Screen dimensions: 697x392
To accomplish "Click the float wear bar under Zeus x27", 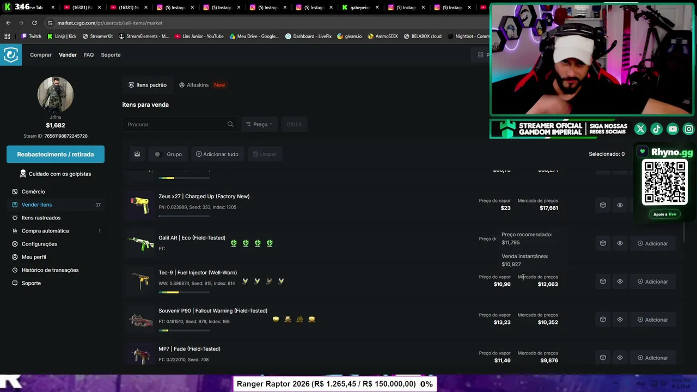I will click(184, 216).
